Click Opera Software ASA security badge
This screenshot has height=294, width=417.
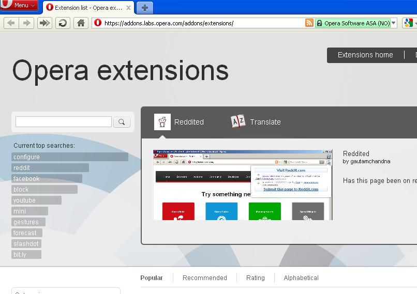click(x=353, y=23)
